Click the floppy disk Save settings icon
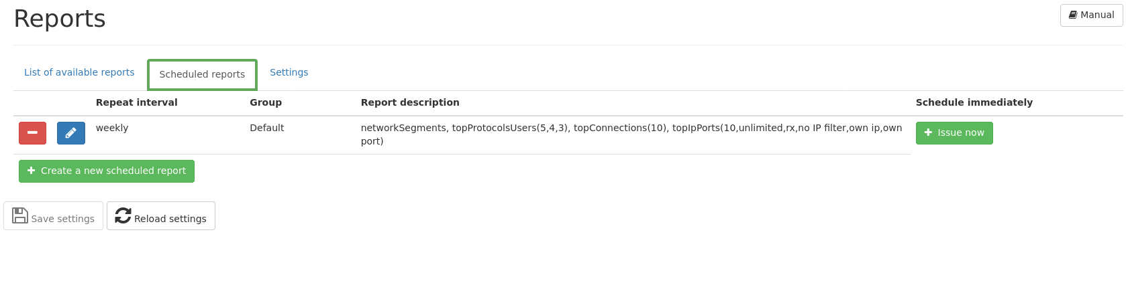The image size is (1126, 281). 20,215
